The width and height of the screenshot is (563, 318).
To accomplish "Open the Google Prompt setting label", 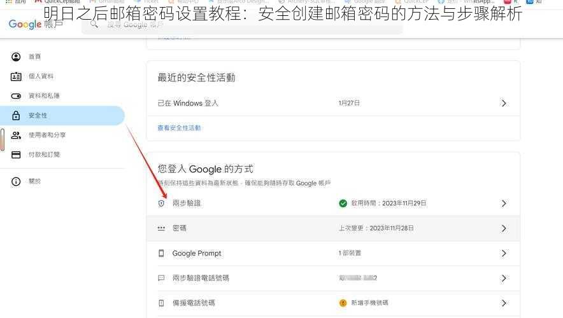I will coord(197,254).
